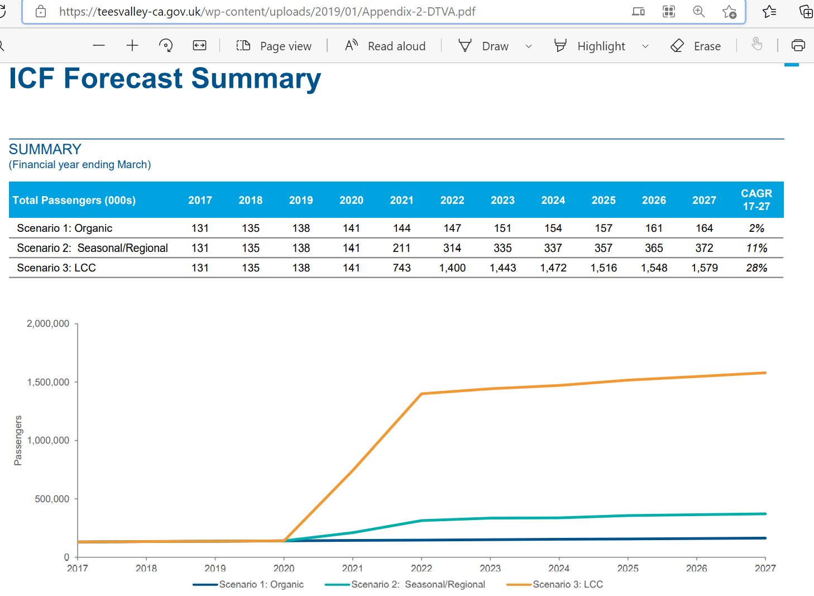The height and width of the screenshot is (596, 814).
Task: Click "(Financial year ending March)" subtitle
Action: [80, 165]
